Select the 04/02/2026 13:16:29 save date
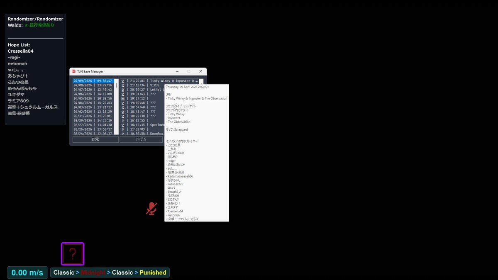 (x=93, y=112)
